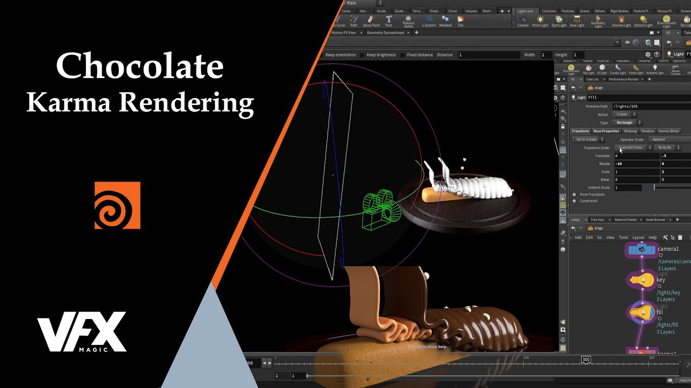Open viewport display options gear
The width and height of the screenshot is (691, 388).
coord(648,54)
